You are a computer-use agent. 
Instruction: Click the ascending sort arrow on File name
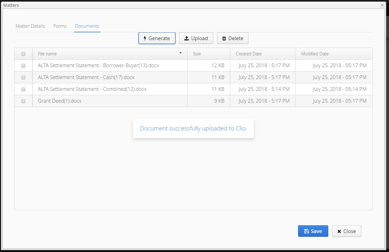[181, 53]
